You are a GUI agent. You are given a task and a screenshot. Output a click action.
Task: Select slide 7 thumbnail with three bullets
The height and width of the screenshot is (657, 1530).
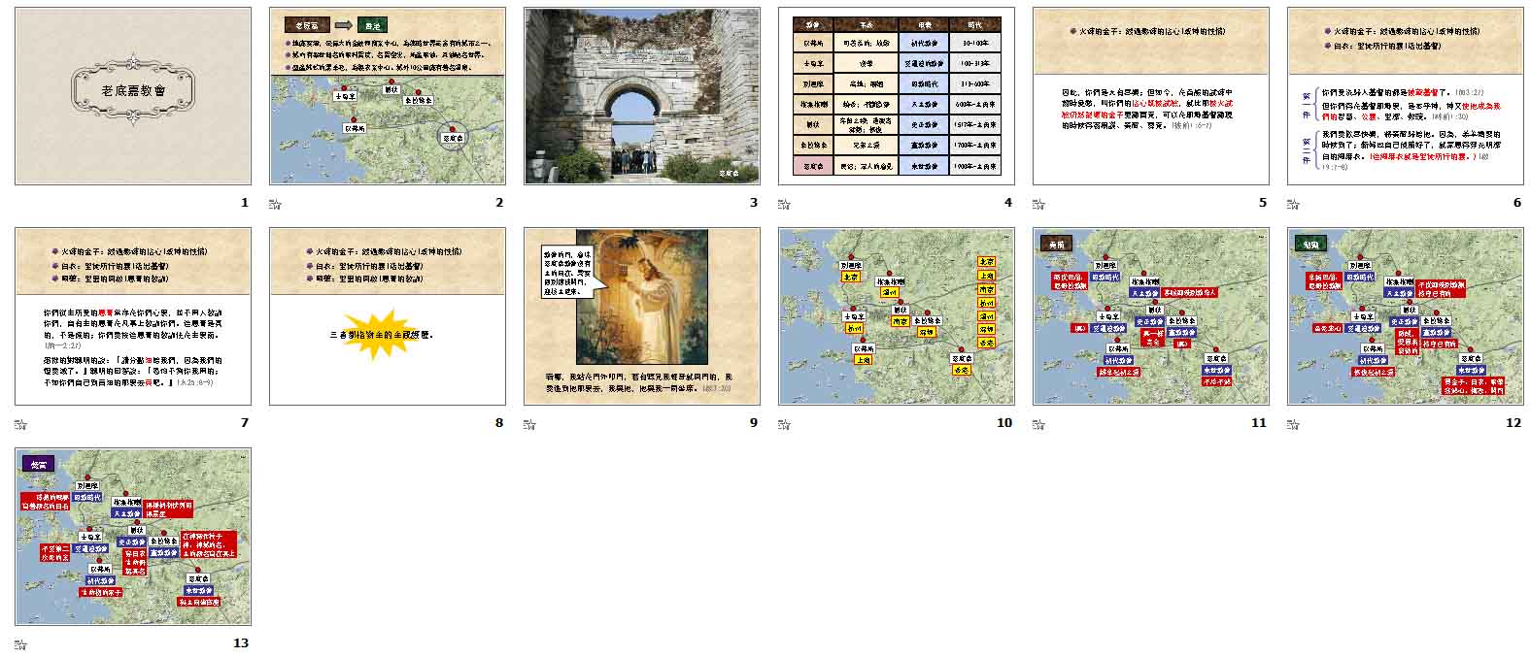133,316
